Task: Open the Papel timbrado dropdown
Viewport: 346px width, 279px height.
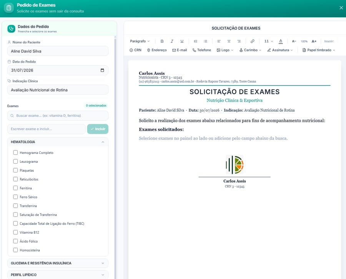Action: pyautogui.click(x=319, y=50)
